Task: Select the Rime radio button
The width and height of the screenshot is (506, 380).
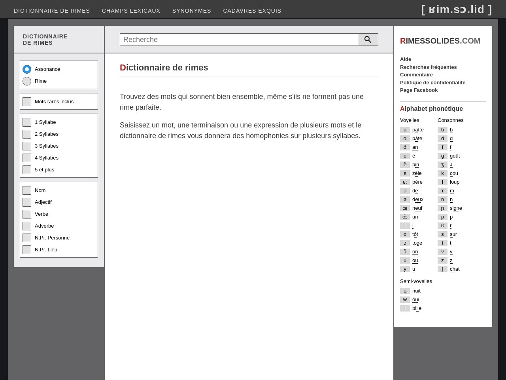Action: click(x=27, y=81)
